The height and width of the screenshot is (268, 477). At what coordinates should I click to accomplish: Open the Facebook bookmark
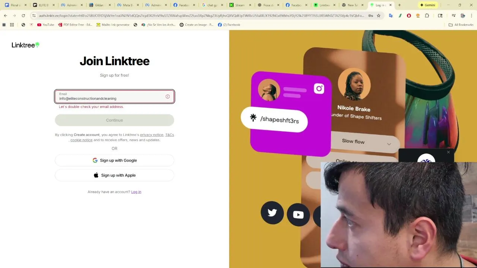(x=229, y=25)
